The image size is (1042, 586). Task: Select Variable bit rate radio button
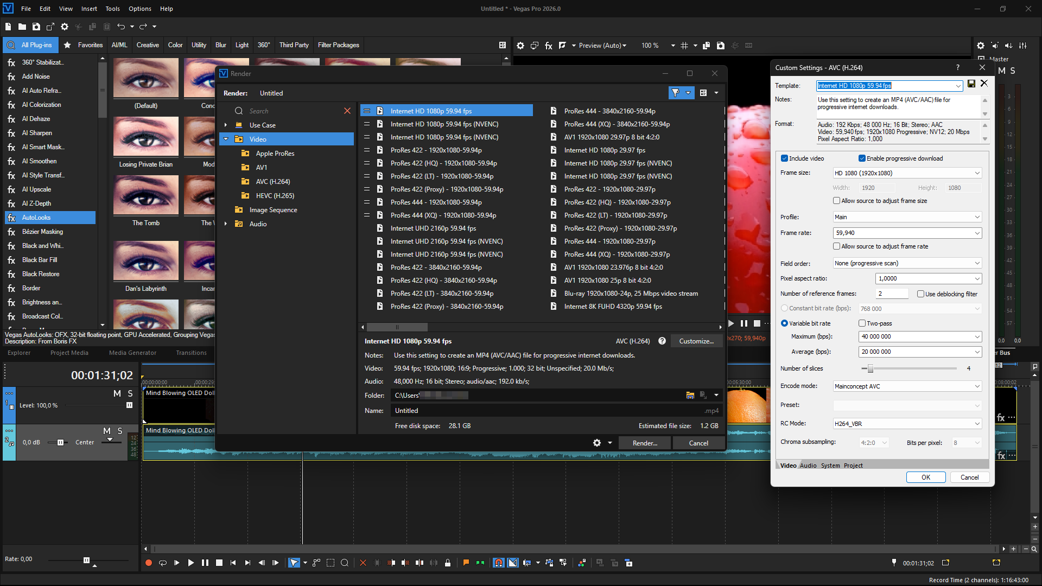pyautogui.click(x=784, y=323)
